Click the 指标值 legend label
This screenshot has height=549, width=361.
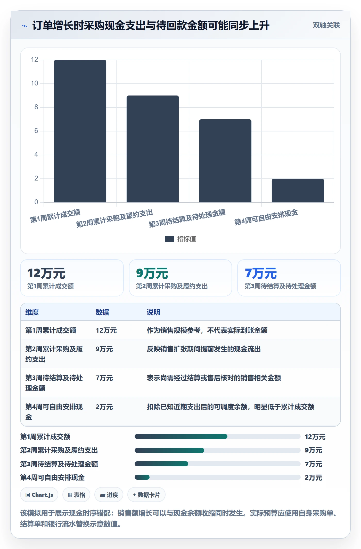[187, 239]
